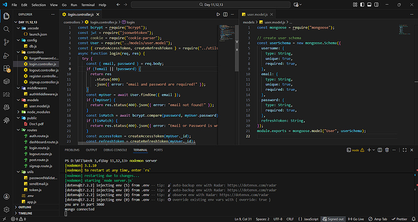This screenshot has width=418, height=222.
Task: Expand the node_modules folder
Action: pyautogui.click(x=38, y=112)
